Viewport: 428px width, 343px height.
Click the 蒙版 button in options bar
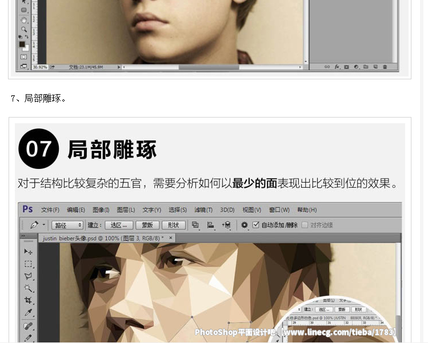pos(147,225)
